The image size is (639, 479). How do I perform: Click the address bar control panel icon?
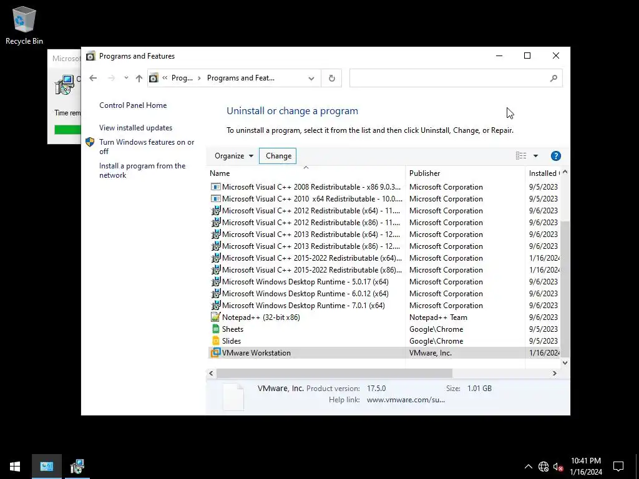coord(154,78)
